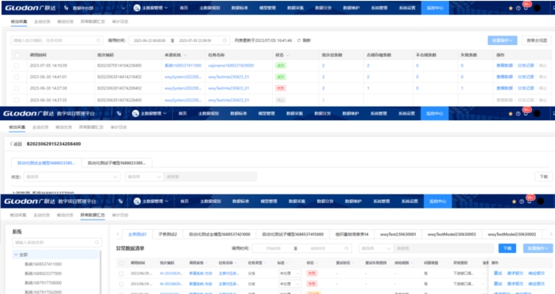Toggle the select-all checkbox beside the 调用时间 header with 批次编码
The image size is (555, 294).
pyautogui.click(x=17, y=55)
